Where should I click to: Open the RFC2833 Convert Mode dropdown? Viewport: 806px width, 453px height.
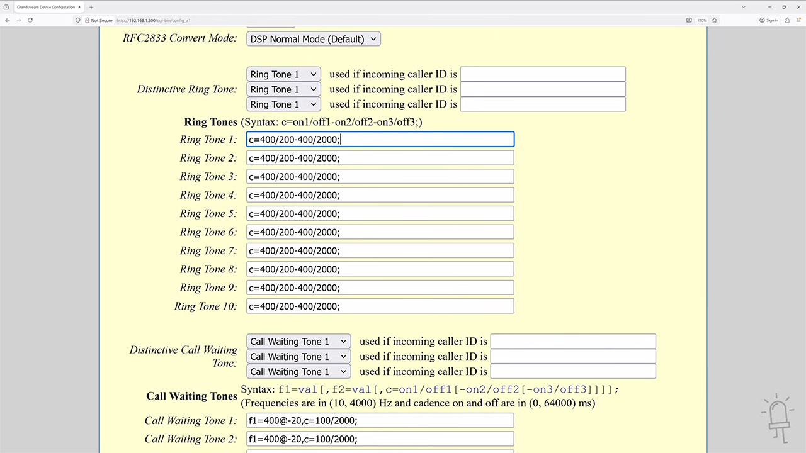313,38
